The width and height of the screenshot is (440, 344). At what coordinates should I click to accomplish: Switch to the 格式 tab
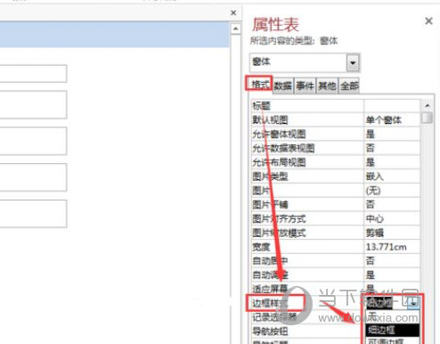(259, 84)
